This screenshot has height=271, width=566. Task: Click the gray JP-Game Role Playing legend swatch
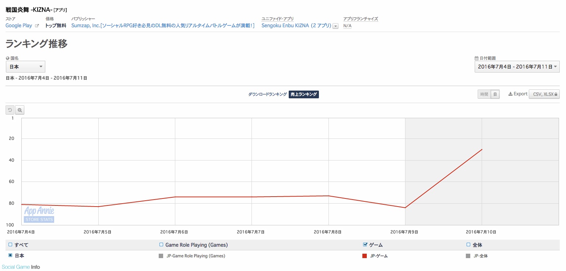(161, 256)
